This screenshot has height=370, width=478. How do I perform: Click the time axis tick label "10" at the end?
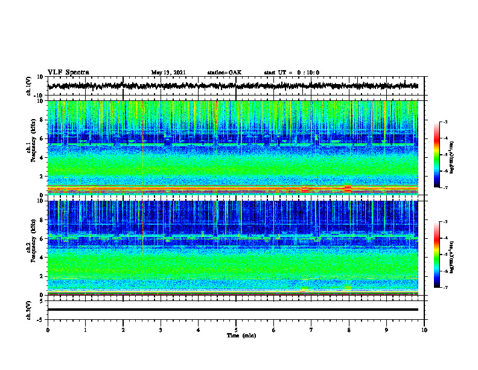(424, 330)
